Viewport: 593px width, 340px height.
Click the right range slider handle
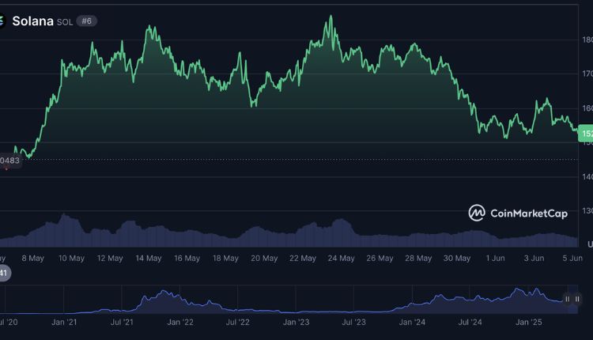(x=577, y=299)
